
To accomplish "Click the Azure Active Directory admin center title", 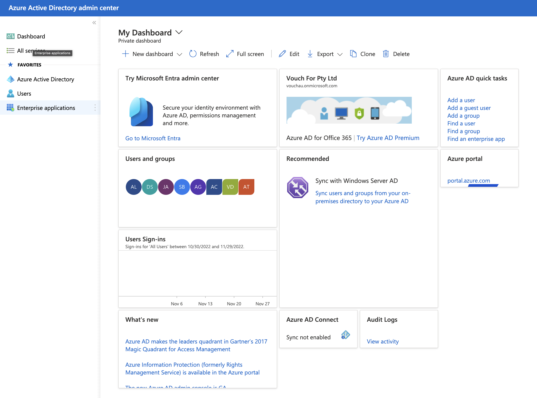I will (64, 8).
